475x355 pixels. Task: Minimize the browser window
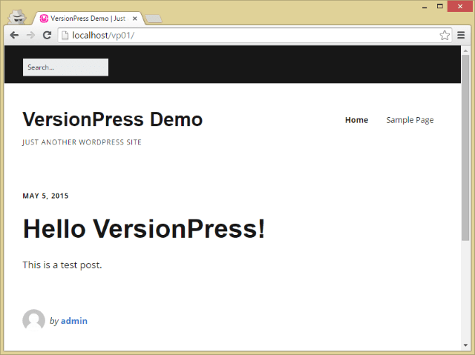point(425,7)
